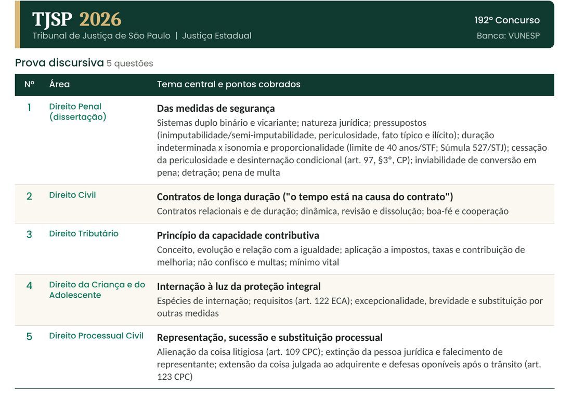Click the 'Sistemas duplo binário e vicariante' description

pos(352,148)
